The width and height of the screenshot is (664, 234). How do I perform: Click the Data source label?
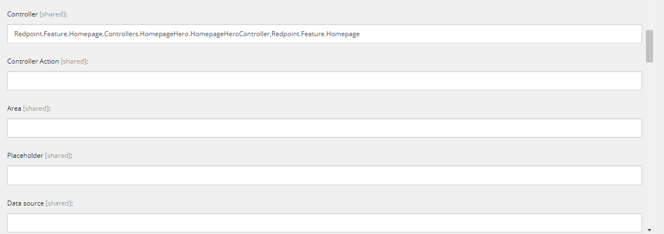tap(25, 203)
